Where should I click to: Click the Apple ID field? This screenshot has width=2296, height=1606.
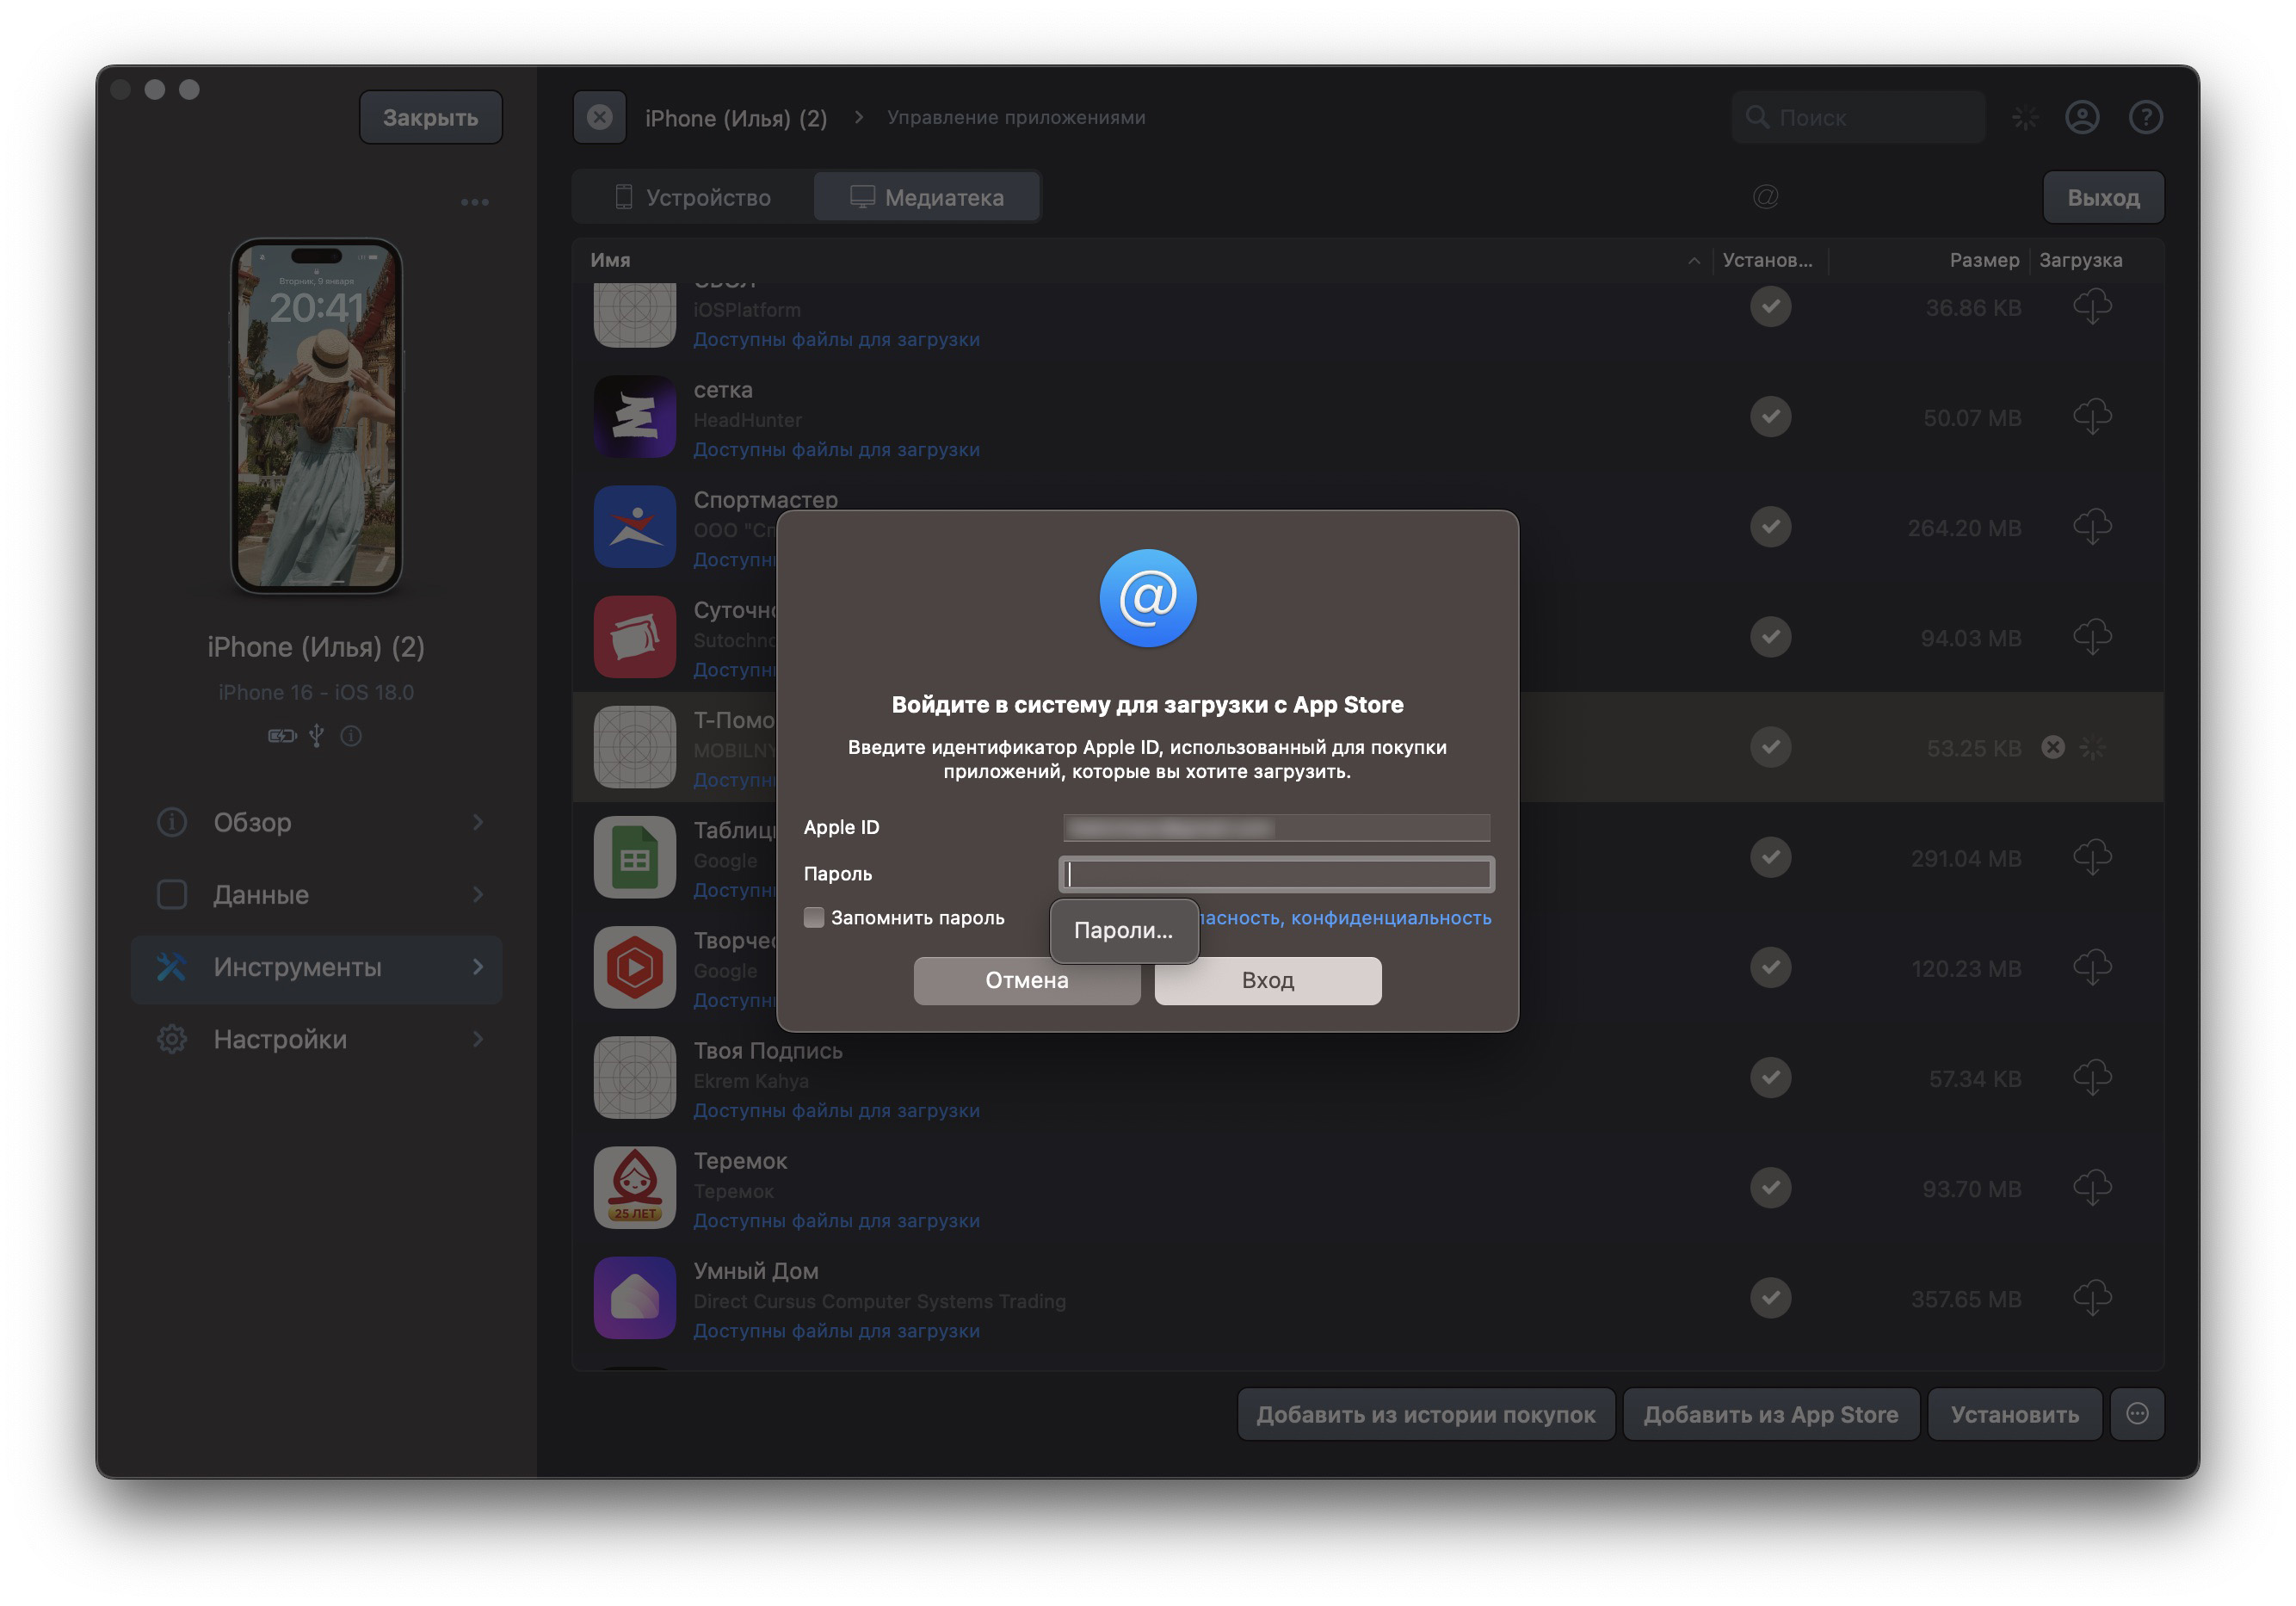(1277, 828)
